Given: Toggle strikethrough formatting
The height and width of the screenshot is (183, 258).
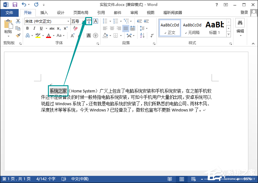Looking at the screenshot, I should point(52,28).
